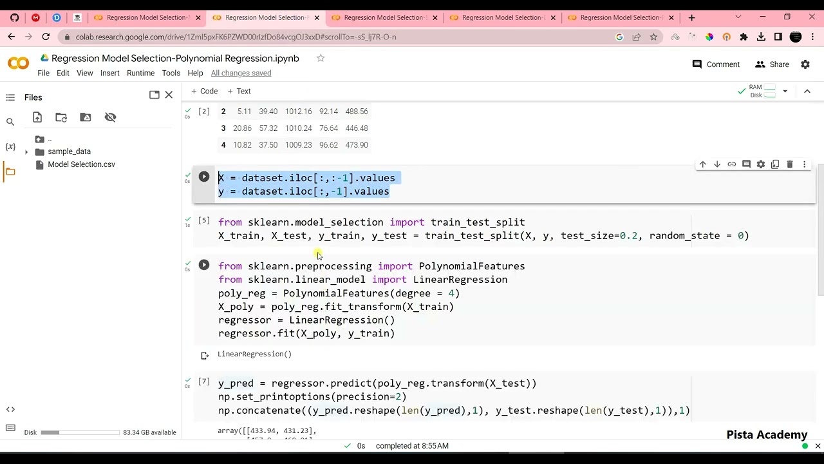This screenshot has height=464, width=824.
Task: Open the Table of contents sidebar icon
Action: point(10,97)
